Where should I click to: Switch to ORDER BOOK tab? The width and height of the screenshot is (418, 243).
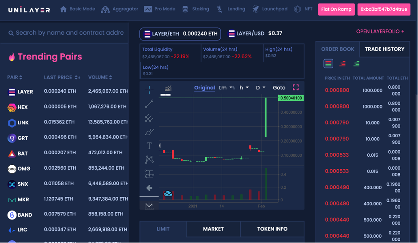(x=338, y=49)
